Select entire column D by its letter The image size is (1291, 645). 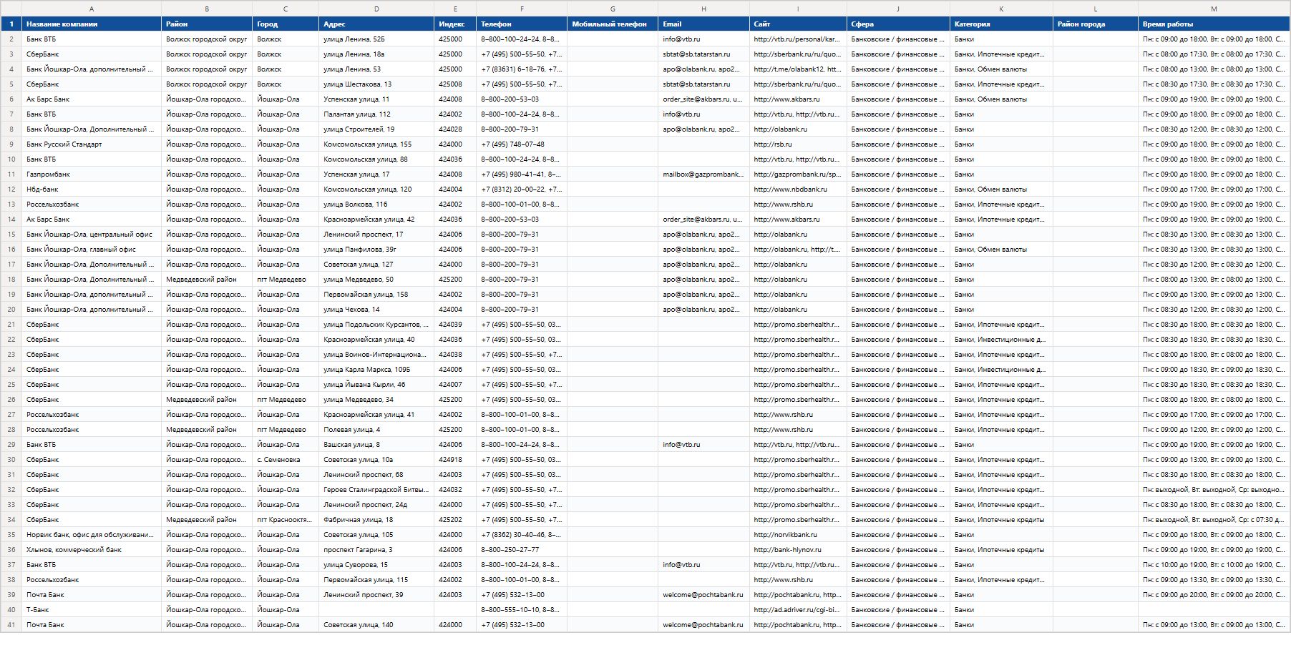pyautogui.click(x=376, y=9)
